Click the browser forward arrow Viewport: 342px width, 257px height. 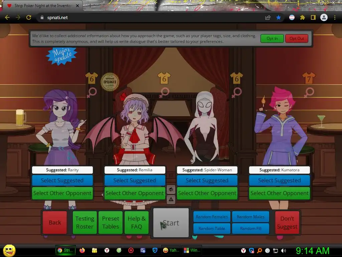pyautogui.click(x=18, y=17)
